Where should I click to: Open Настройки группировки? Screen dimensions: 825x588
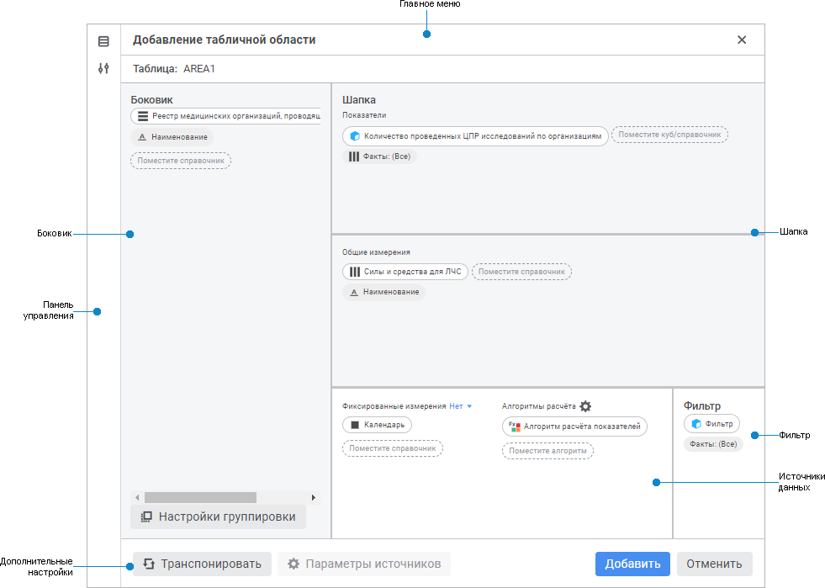(218, 516)
